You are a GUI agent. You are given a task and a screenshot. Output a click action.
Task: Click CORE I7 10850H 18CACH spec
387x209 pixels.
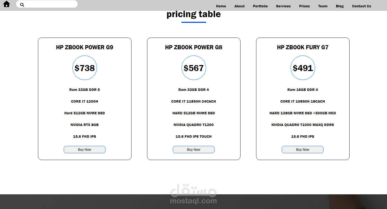pos(303,102)
